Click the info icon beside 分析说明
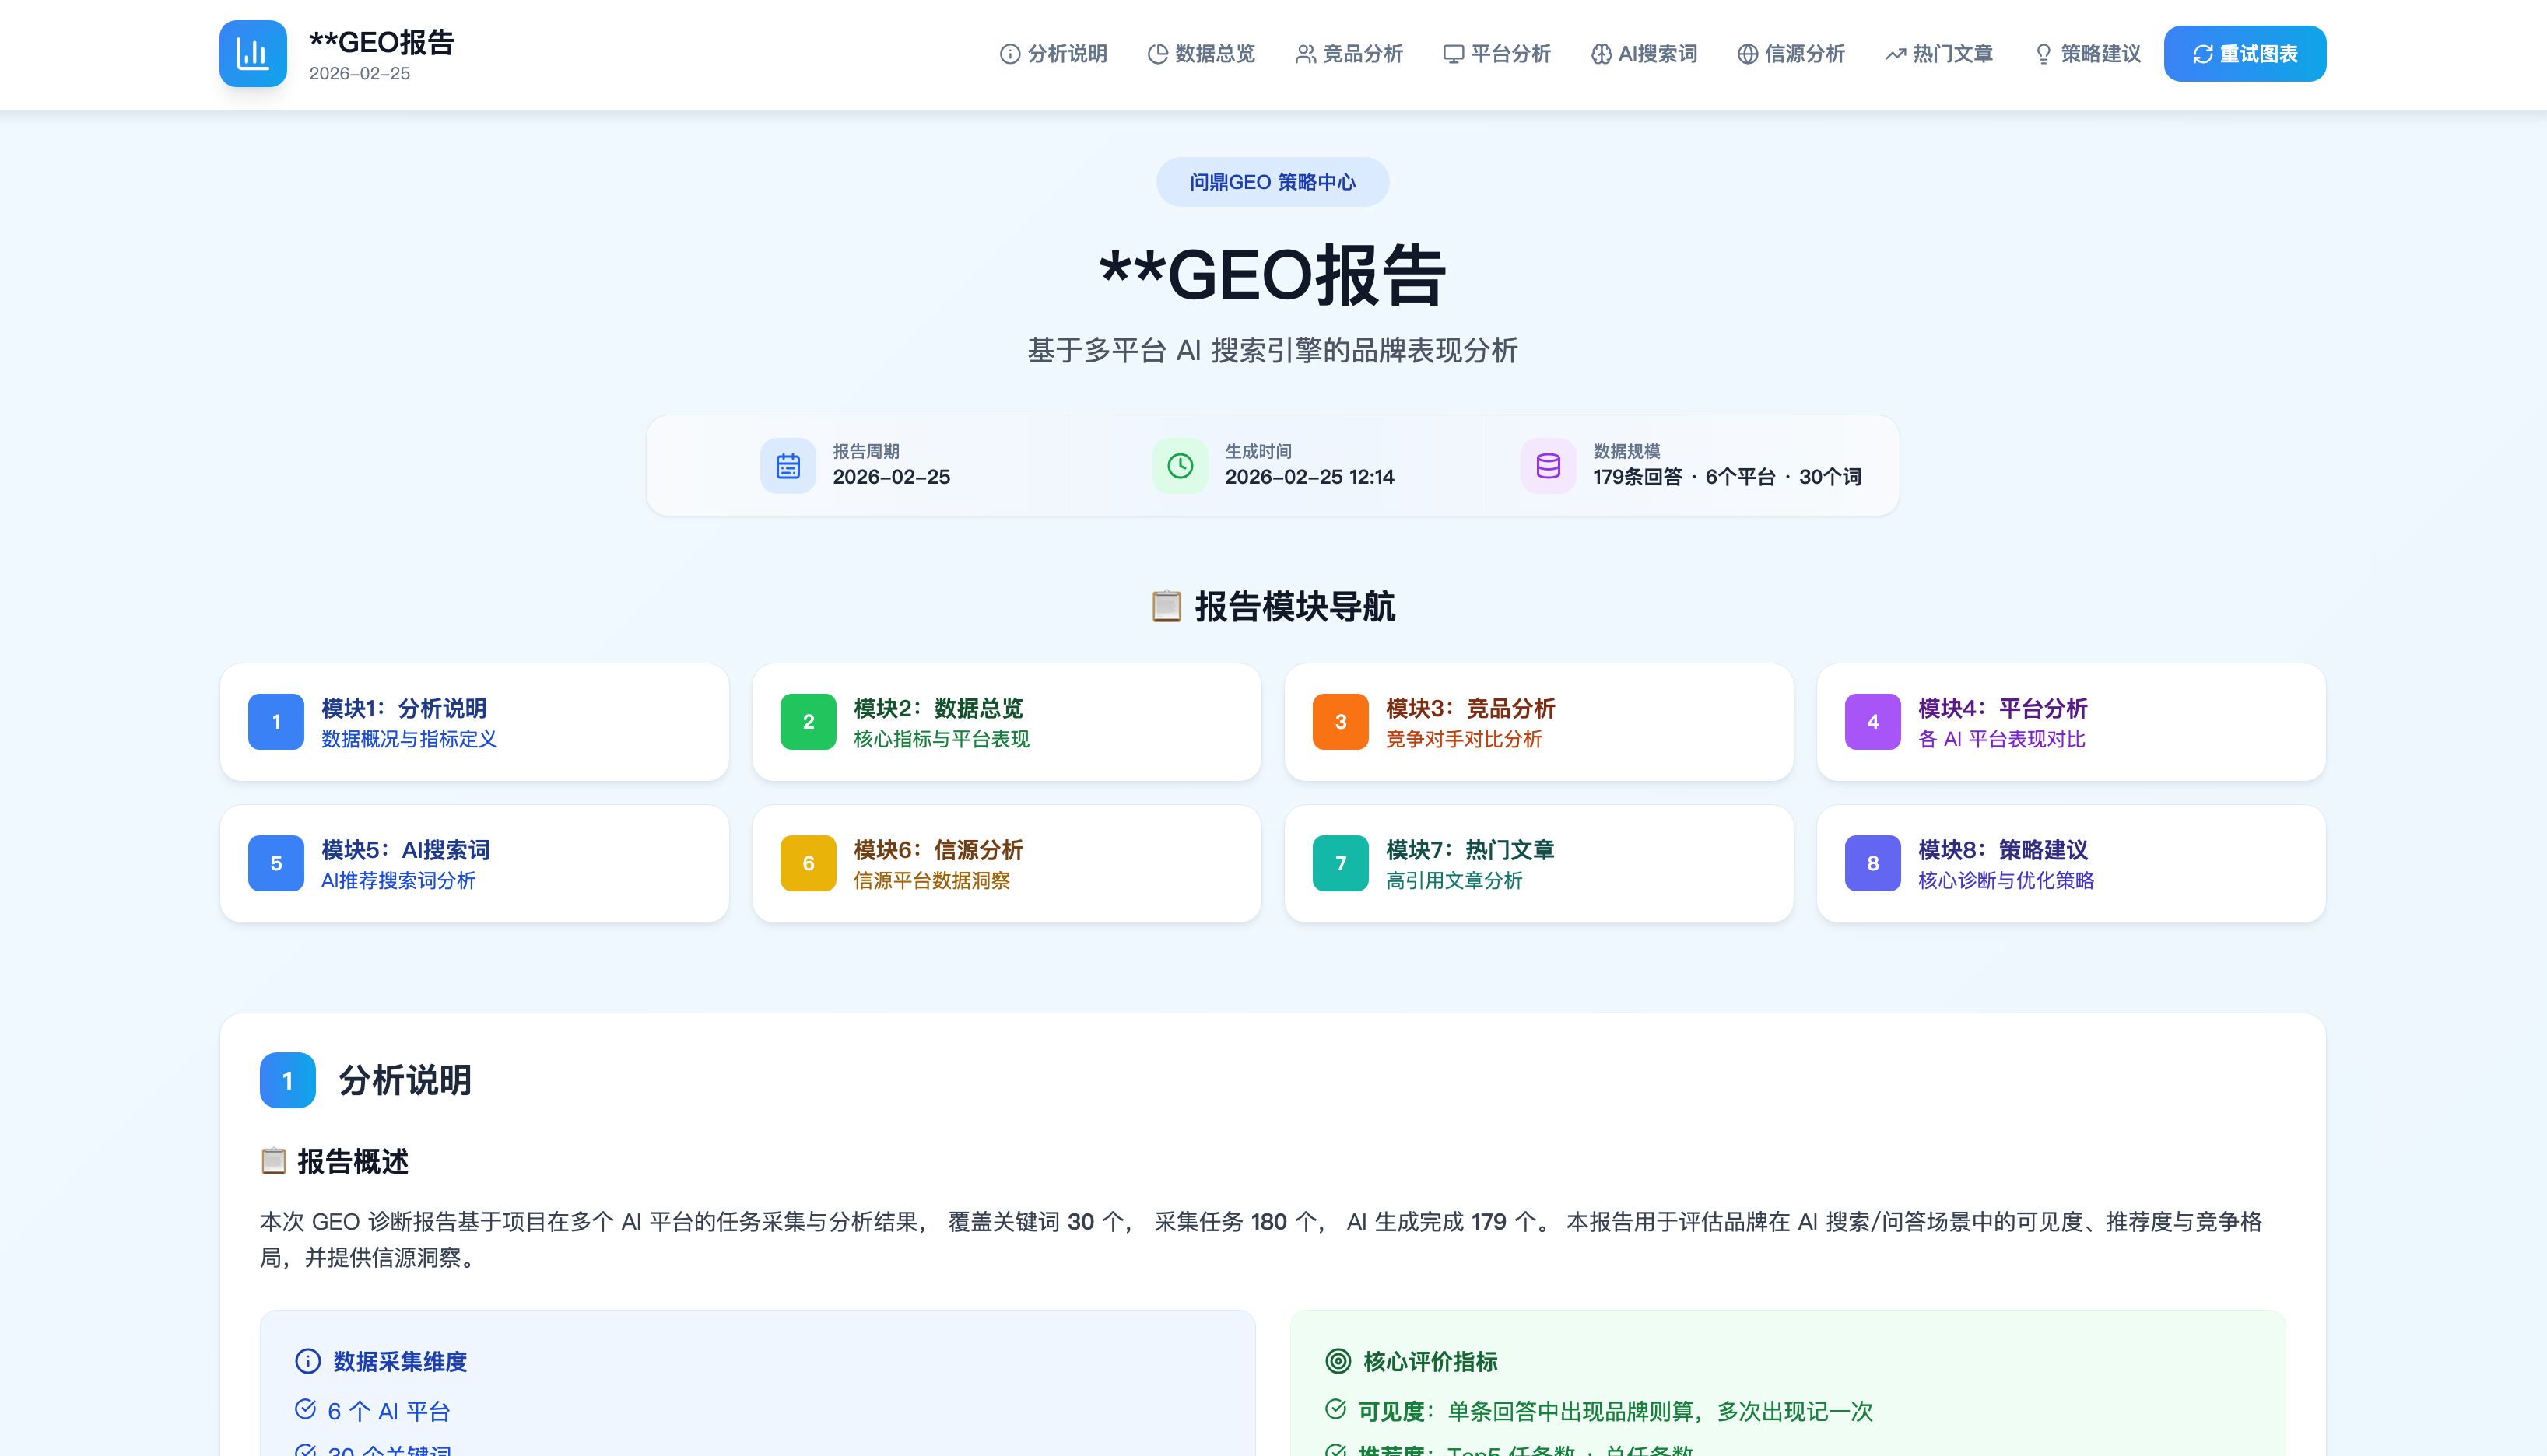The width and height of the screenshot is (2547, 1456). (1009, 54)
